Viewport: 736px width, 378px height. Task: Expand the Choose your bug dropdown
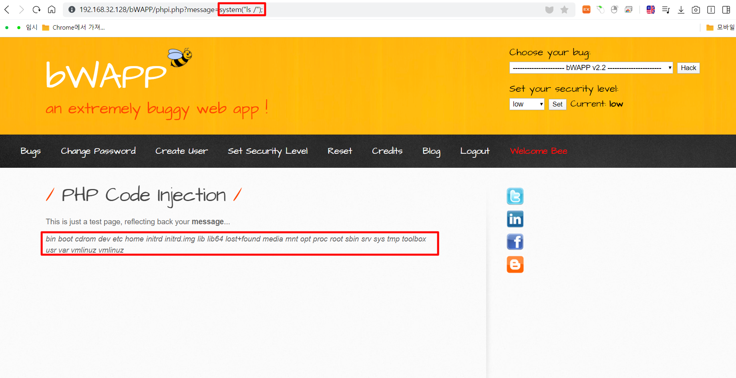pos(591,68)
